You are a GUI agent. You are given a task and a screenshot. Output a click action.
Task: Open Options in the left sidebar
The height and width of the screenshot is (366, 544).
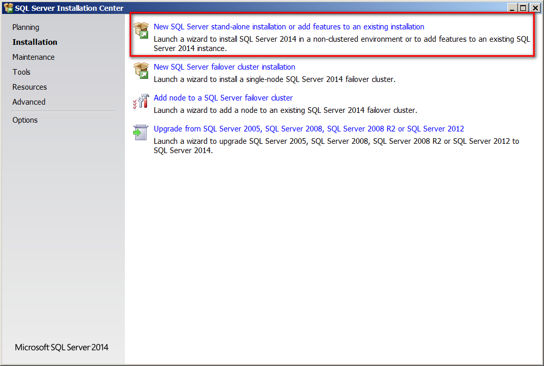25,120
